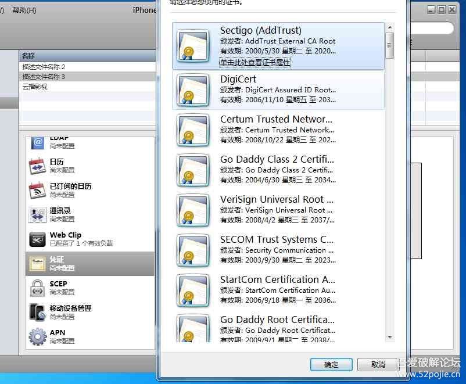Click the 名称 column header
466x384 pixels.
click(x=87, y=56)
